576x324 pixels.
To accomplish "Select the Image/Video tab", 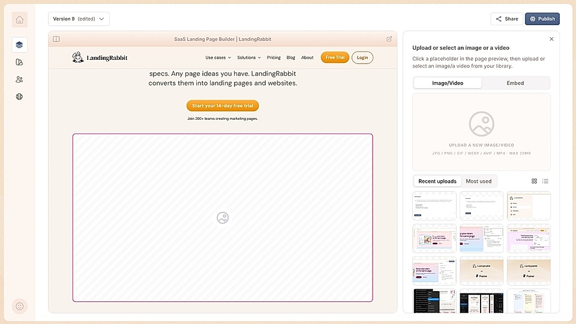I will pyautogui.click(x=448, y=83).
